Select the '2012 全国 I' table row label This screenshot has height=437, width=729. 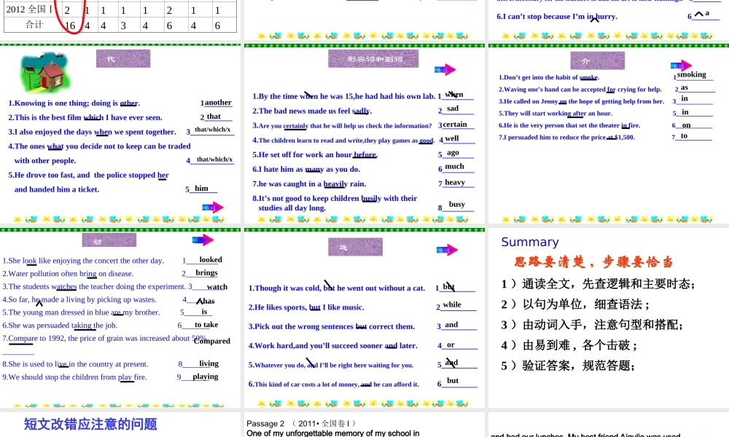tap(29, 10)
